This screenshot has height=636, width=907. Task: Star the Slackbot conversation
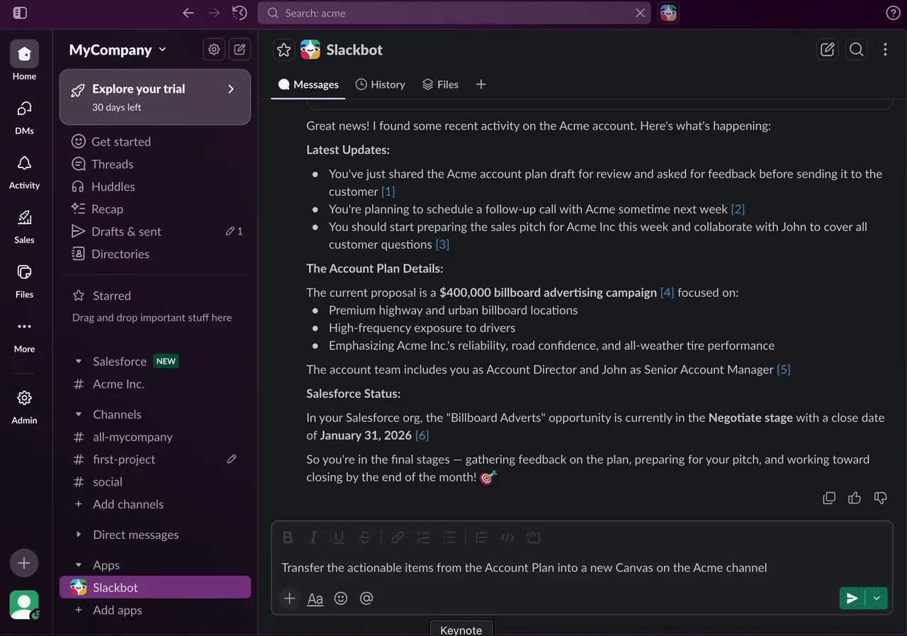pos(284,50)
